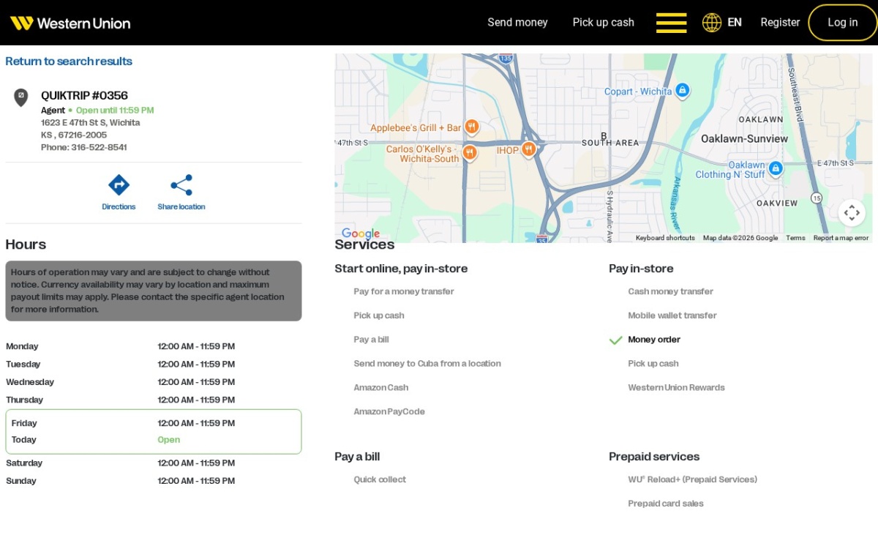Click the QuikTrip agent location pin icon
Screen dimensions: 878x549
21,97
